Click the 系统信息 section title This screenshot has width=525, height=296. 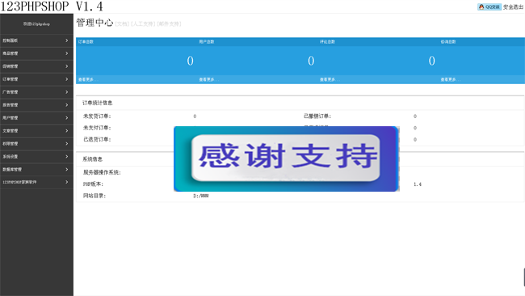92,159
